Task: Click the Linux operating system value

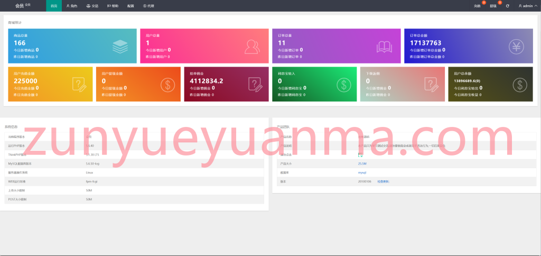Action: point(89,172)
